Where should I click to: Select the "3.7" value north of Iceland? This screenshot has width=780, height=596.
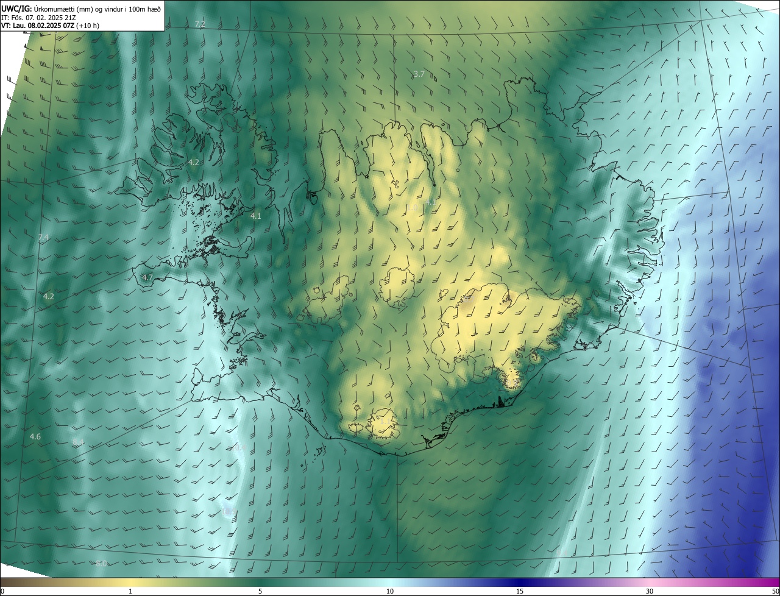[419, 74]
